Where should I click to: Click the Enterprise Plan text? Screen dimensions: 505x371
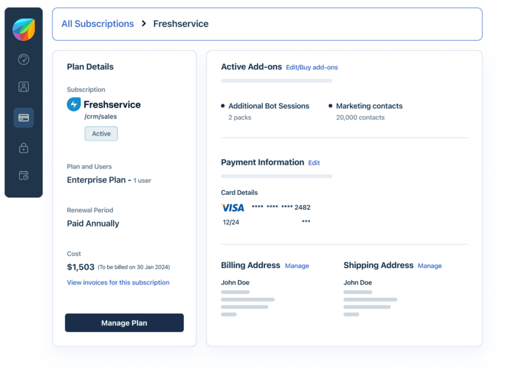click(x=97, y=180)
